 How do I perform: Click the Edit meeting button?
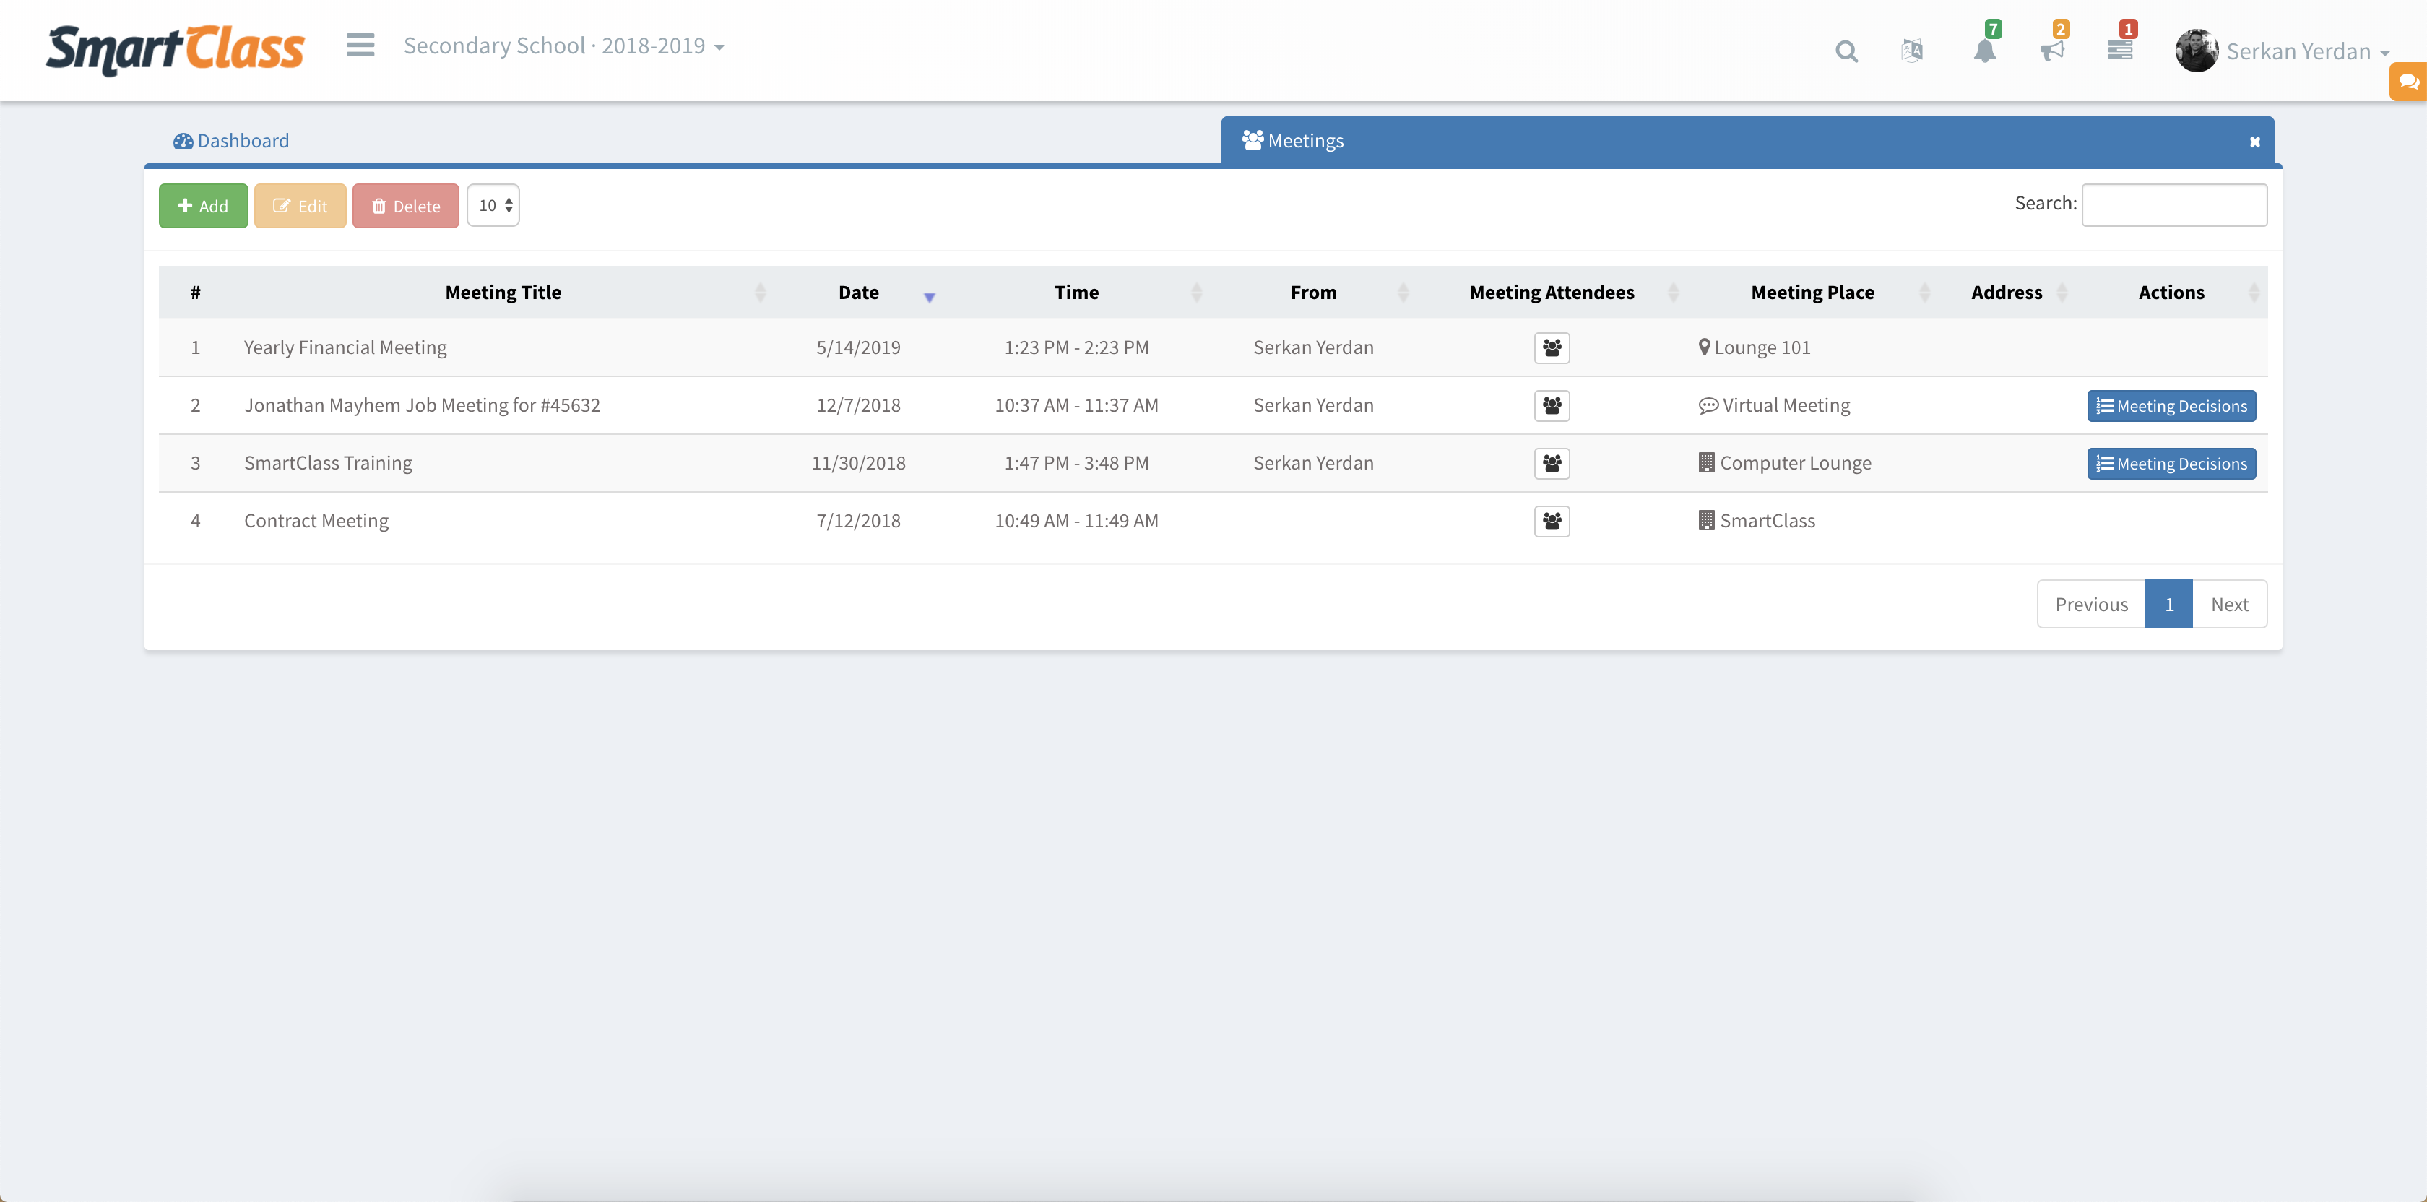click(299, 204)
